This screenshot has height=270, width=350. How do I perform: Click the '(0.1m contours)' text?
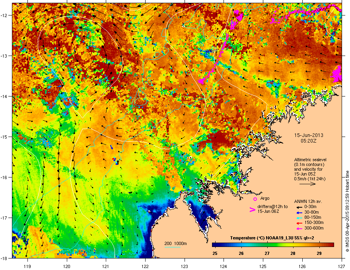point(309,165)
